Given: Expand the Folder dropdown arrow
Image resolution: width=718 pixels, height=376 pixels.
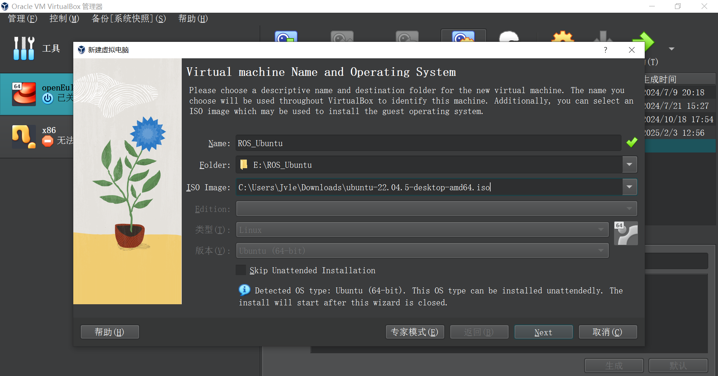Looking at the screenshot, I should click(x=629, y=165).
